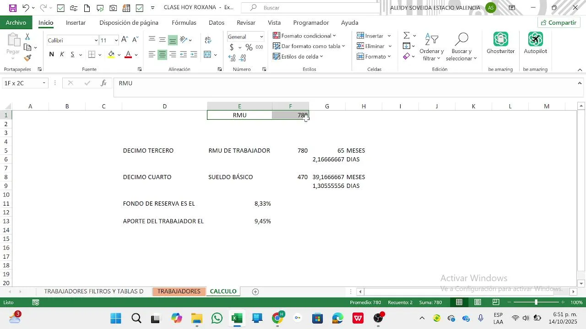The image size is (586, 329).
Task: Open Formato condicional menu
Action: [304, 36]
